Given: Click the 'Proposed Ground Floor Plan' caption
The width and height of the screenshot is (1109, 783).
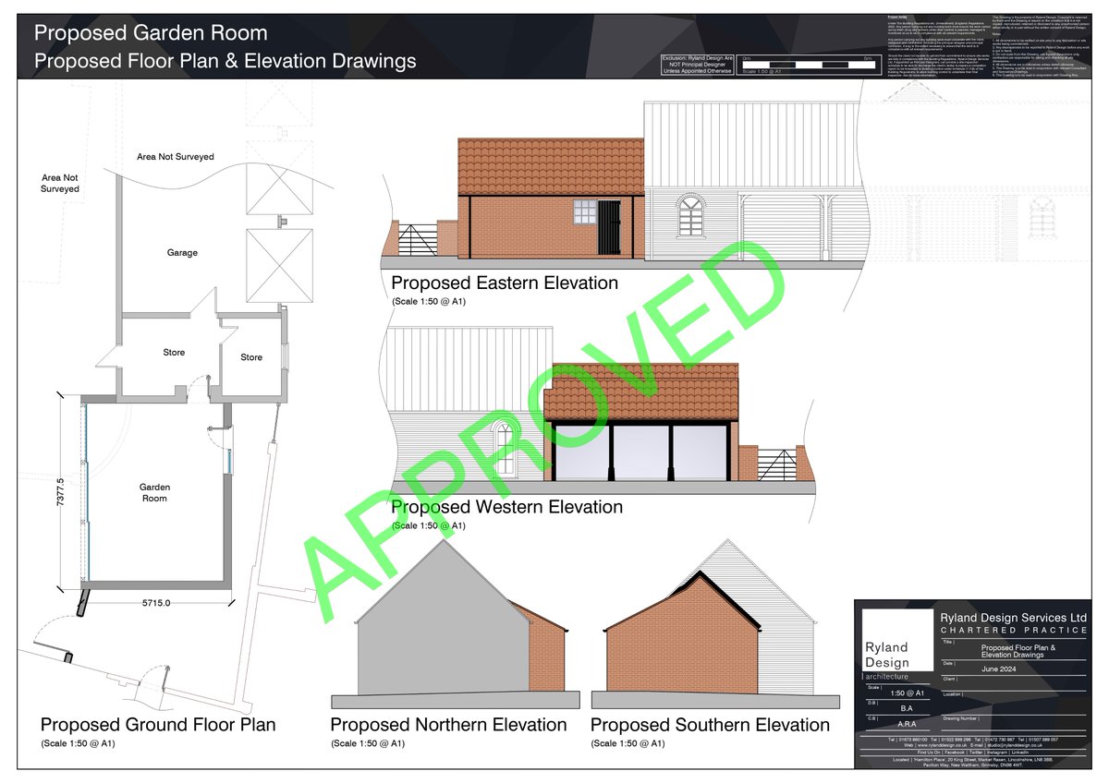Looking at the screenshot, I should click(x=158, y=724).
